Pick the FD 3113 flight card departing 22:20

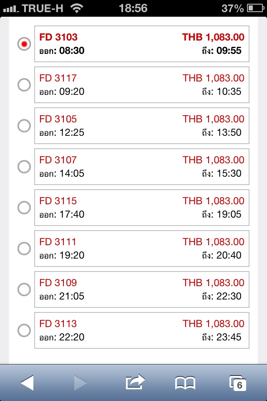(142, 330)
